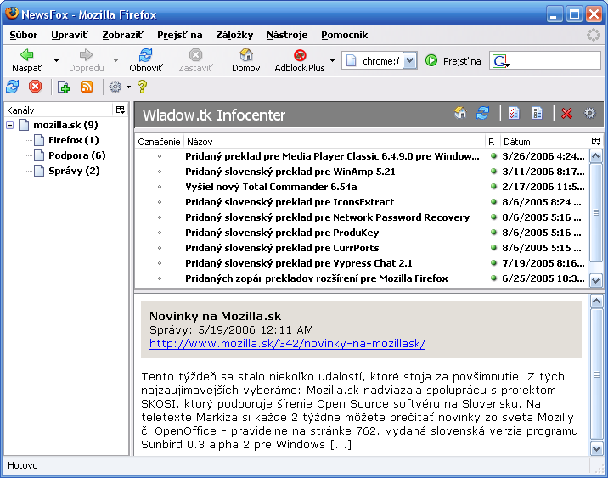The width and height of the screenshot is (608, 478).
Task: Add a new RSS feed with orange icon
Action: tap(87, 87)
